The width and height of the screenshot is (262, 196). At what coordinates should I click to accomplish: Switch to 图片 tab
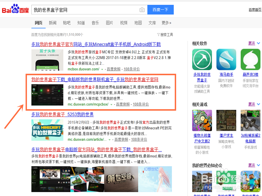click(109, 23)
